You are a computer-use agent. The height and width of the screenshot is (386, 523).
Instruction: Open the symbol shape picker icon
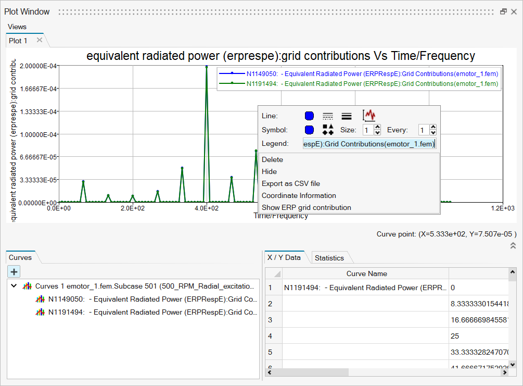[328, 130]
